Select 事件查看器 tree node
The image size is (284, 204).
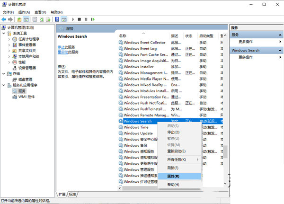click(x=27, y=45)
